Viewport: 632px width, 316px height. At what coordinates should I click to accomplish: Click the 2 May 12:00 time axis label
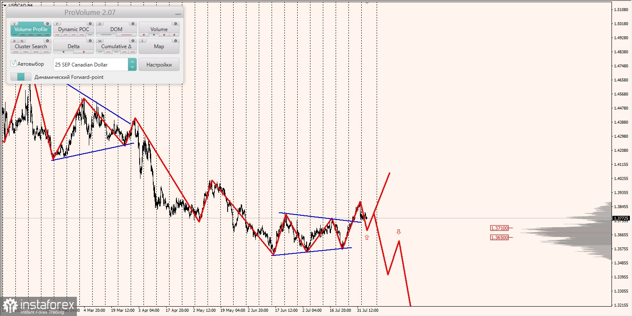pyautogui.click(x=203, y=310)
